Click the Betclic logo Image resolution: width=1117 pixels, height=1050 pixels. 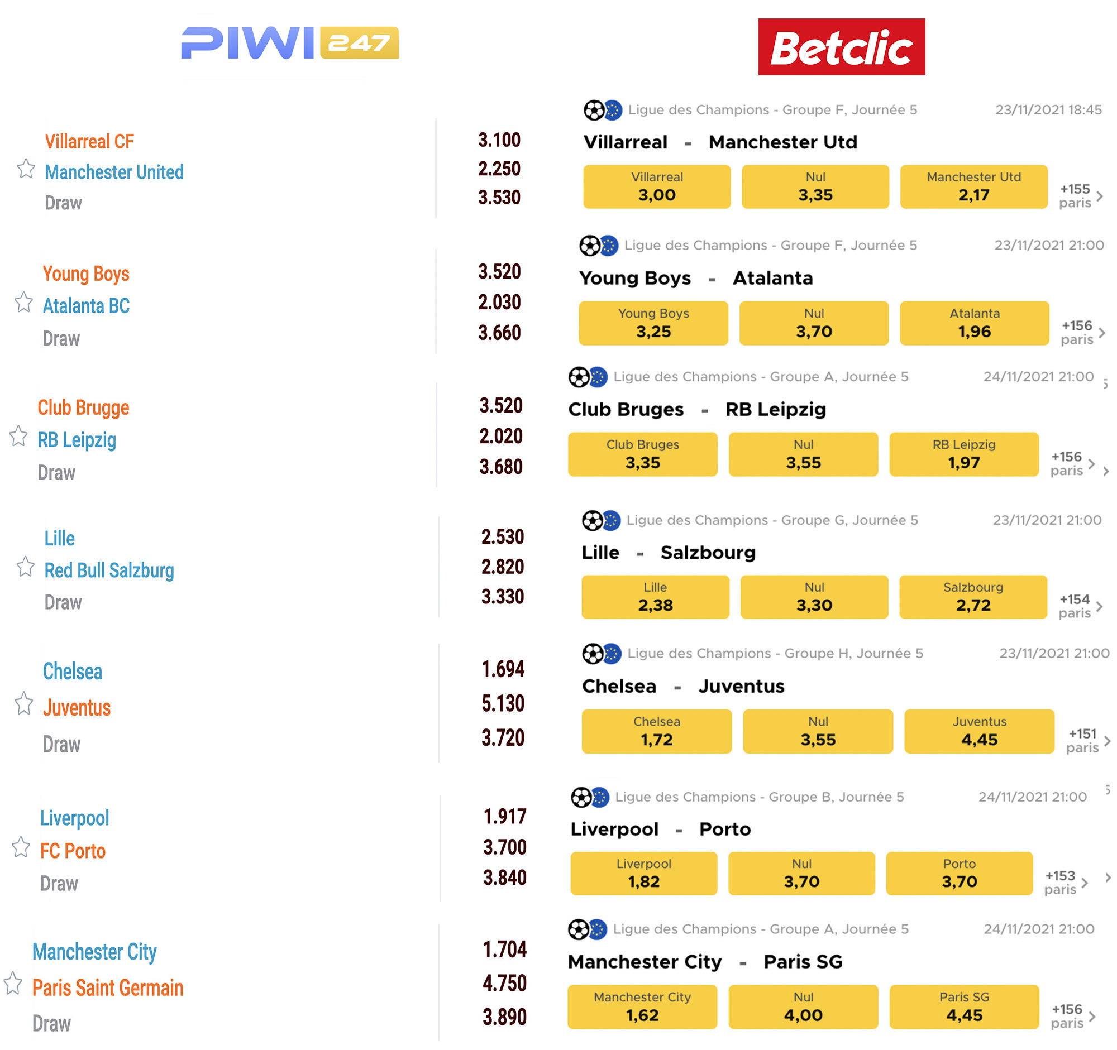pyautogui.click(x=841, y=47)
